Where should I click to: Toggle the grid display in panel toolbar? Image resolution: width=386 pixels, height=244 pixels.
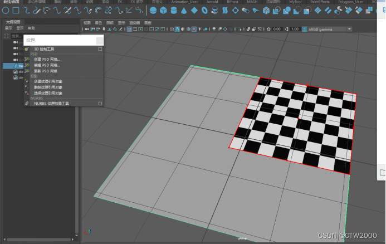(x=129, y=29)
